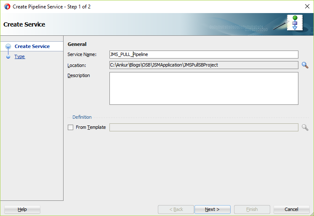This screenshot has height=216, width=314.
Task: Click the pipeline wizard graphic icon
Action: (295, 23)
